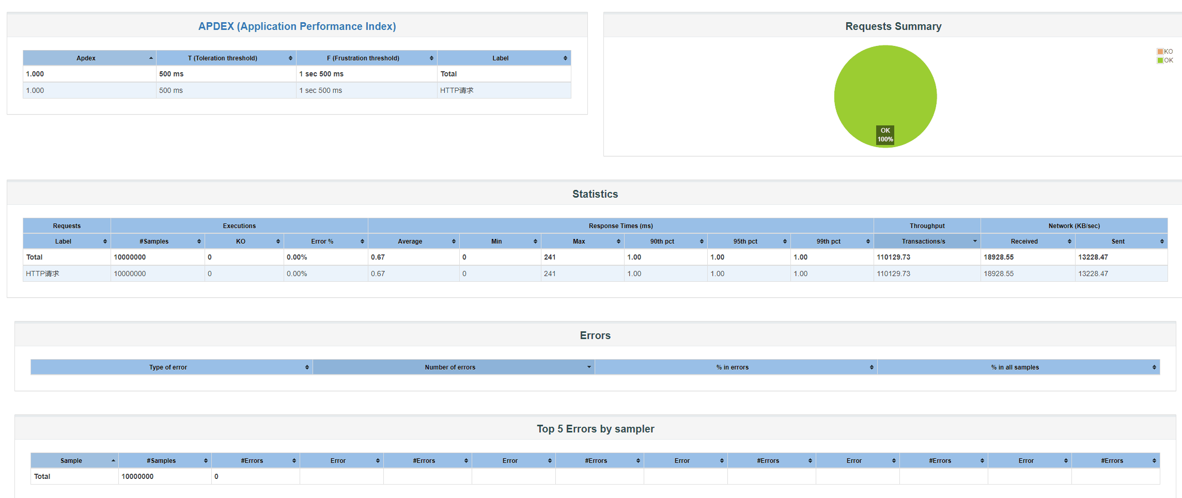Click Total #Samples 10000000 in Statistics
Image resolution: width=1182 pixels, height=498 pixels.
click(130, 257)
